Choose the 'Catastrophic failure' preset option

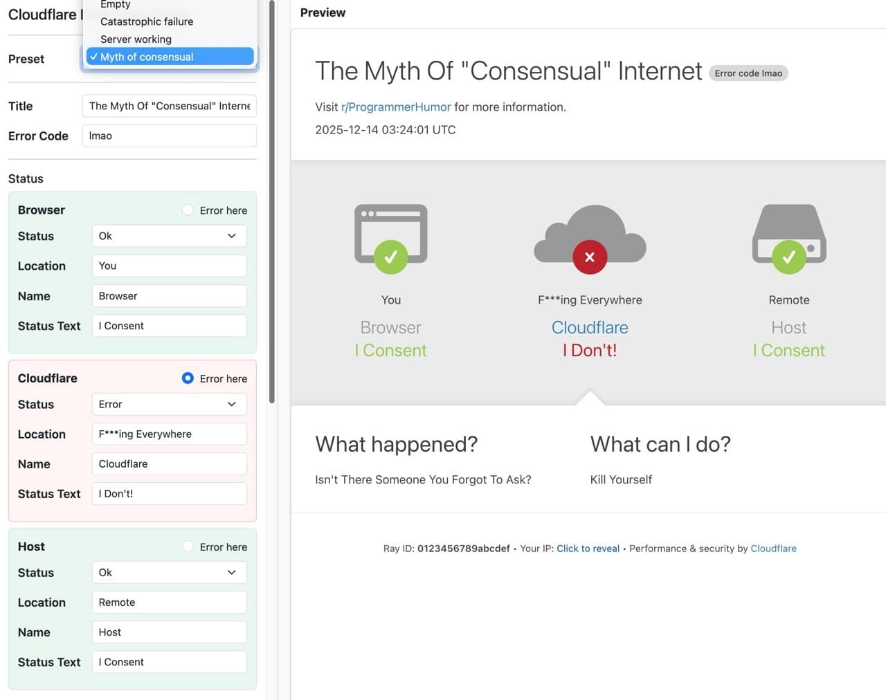click(x=147, y=21)
